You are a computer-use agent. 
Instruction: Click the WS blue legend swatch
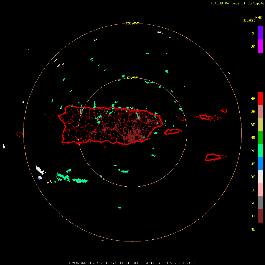(x=260, y=164)
